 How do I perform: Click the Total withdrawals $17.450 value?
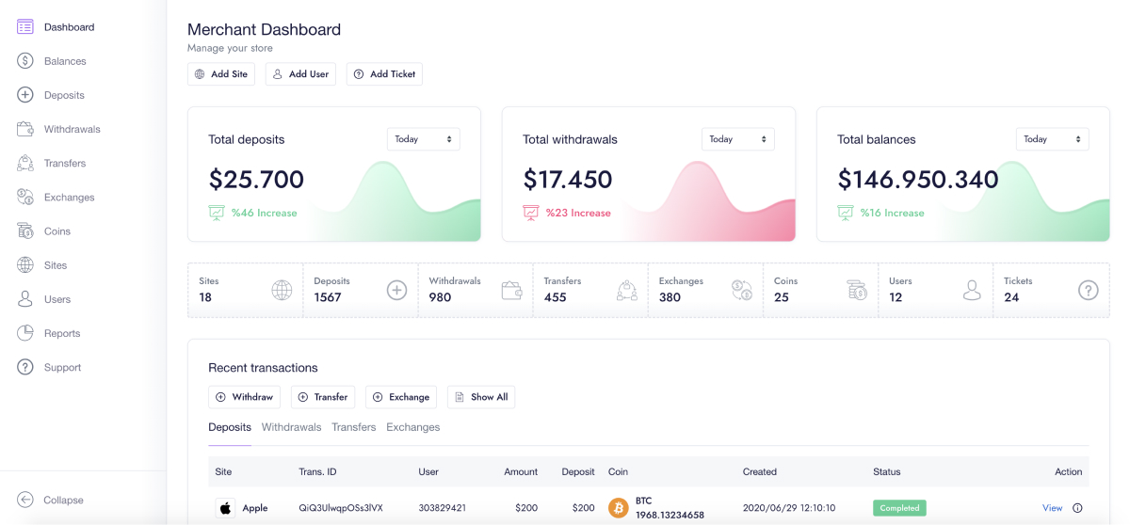pyautogui.click(x=568, y=179)
